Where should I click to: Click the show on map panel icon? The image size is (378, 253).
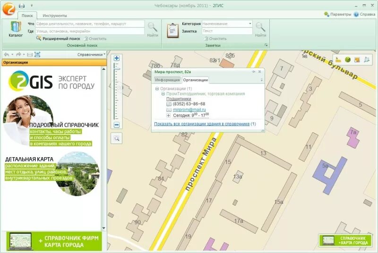(x=37, y=55)
